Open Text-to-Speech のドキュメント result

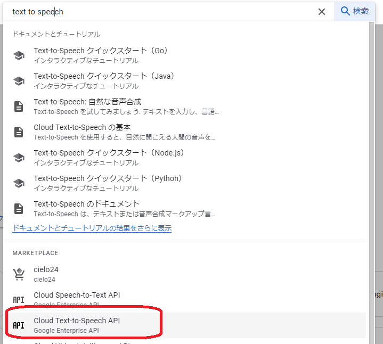(185, 209)
